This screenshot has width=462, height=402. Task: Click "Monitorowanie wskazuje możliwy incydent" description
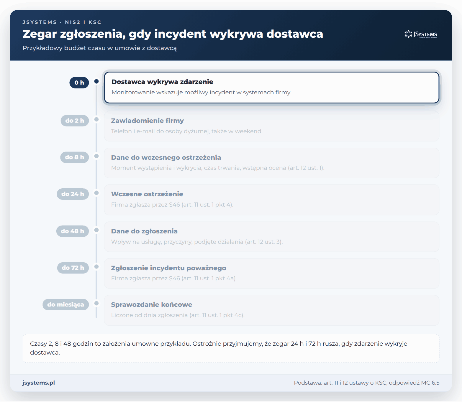coord(201,92)
